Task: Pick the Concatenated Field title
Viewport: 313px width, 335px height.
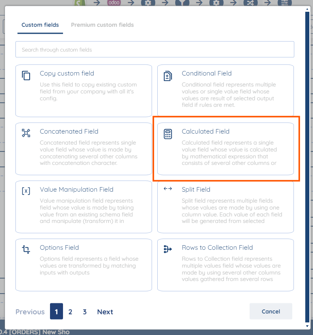Action: pos(69,132)
